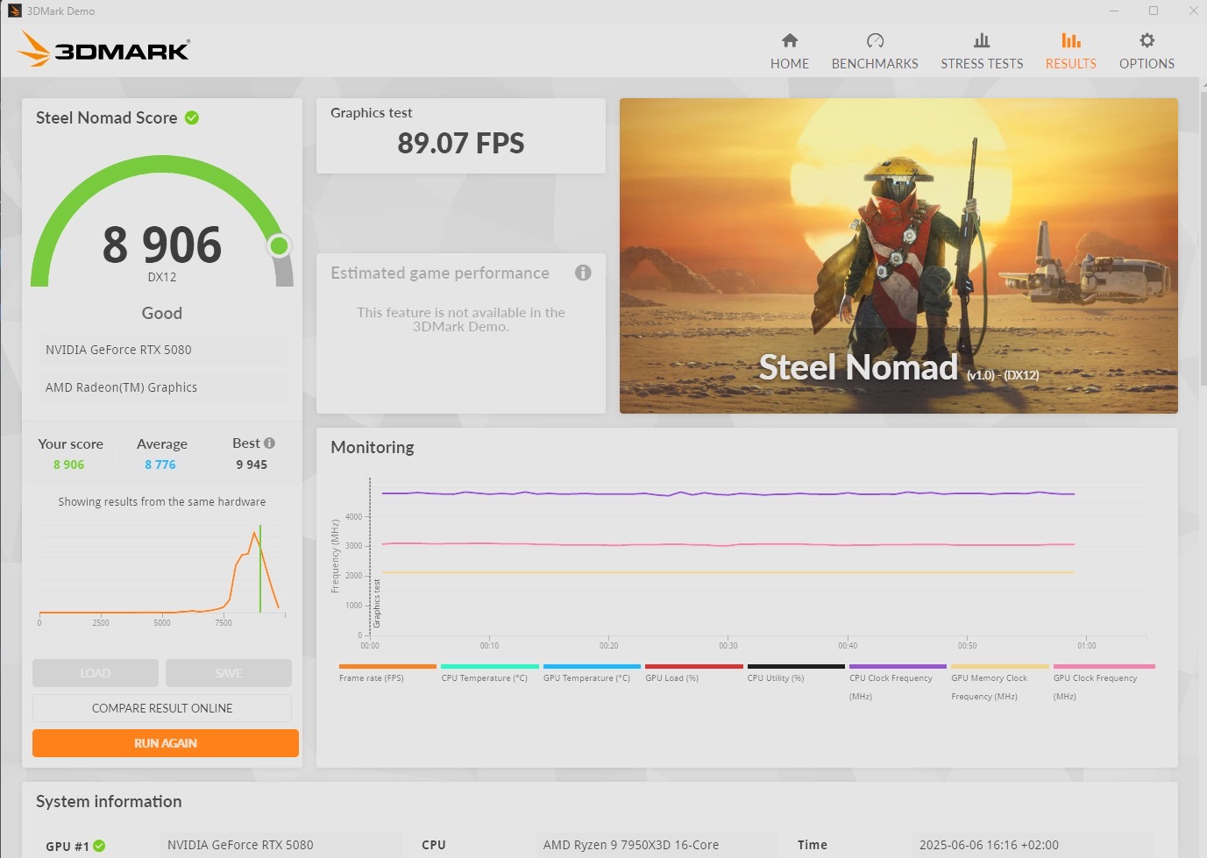Click the HOME navigation label

coord(790,64)
